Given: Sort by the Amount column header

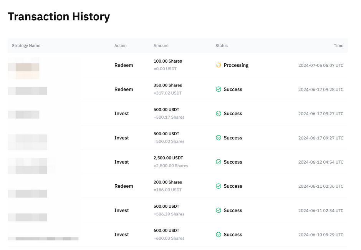Looking at the screenshot, I should tap(161, 46).
